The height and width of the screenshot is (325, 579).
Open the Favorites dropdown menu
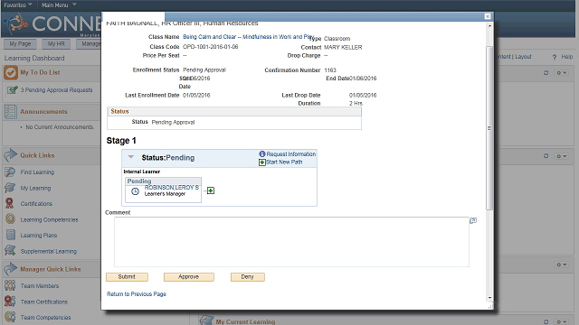pos(18,5)
